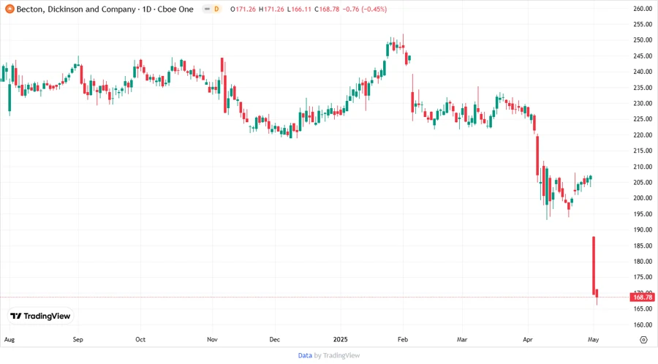Click the close value C168.78 in the legend
Image resolution: width=658 pixels, height=364 pixels.
[x=327, y=9]
